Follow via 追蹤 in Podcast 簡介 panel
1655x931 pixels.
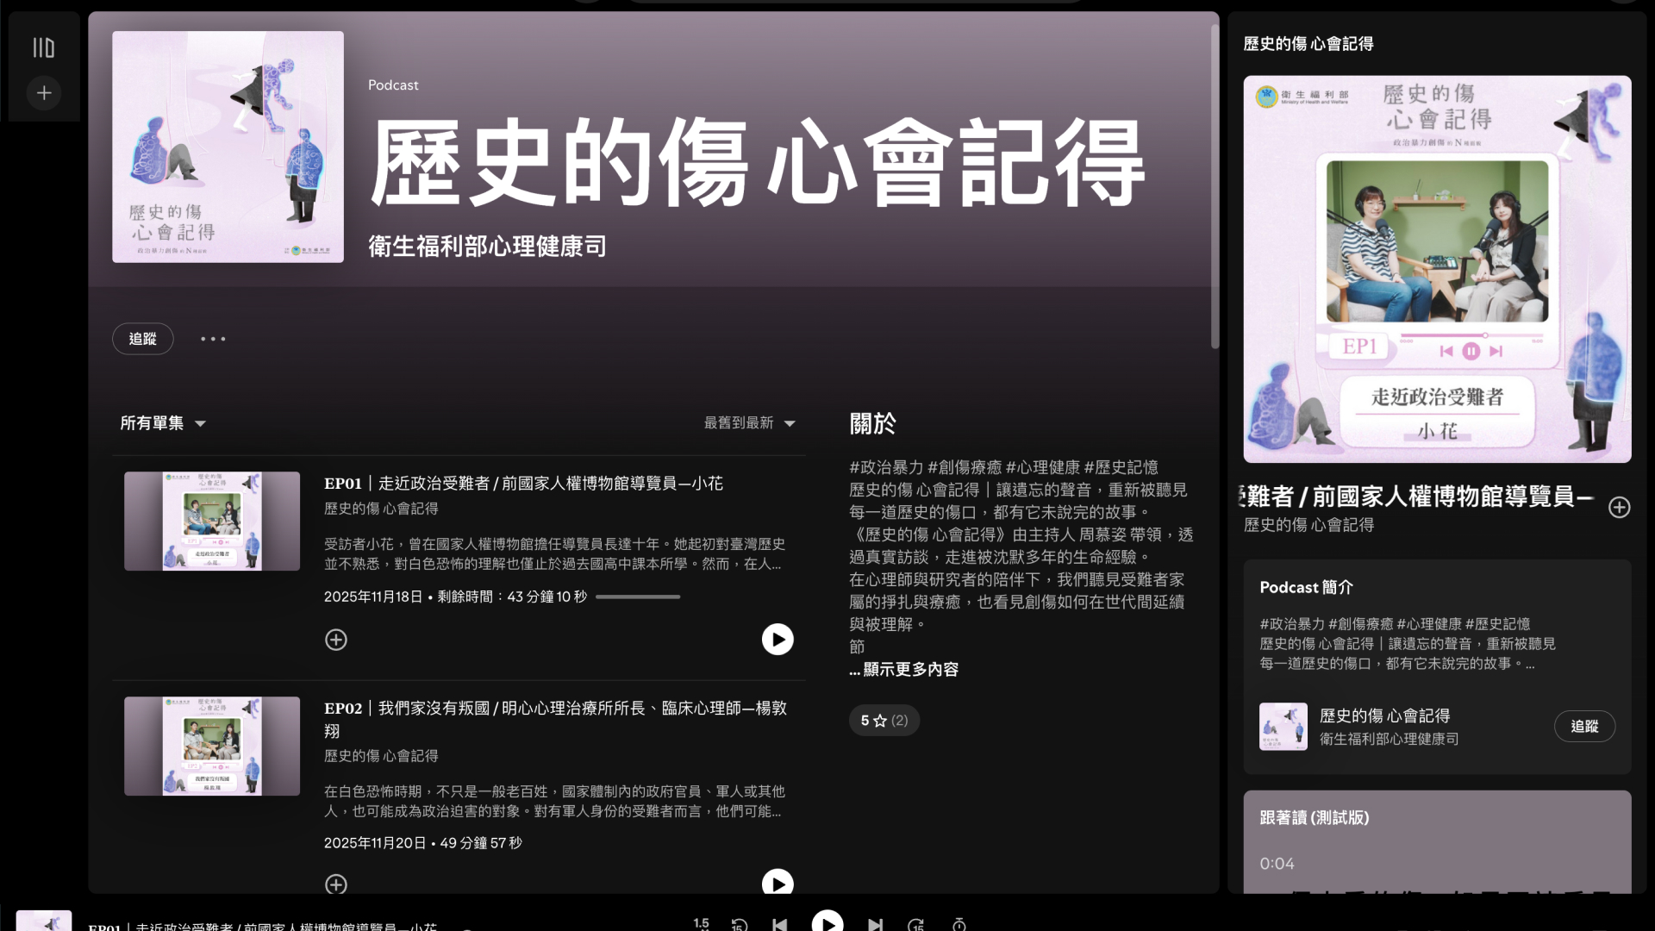[x=1585, y=726]
